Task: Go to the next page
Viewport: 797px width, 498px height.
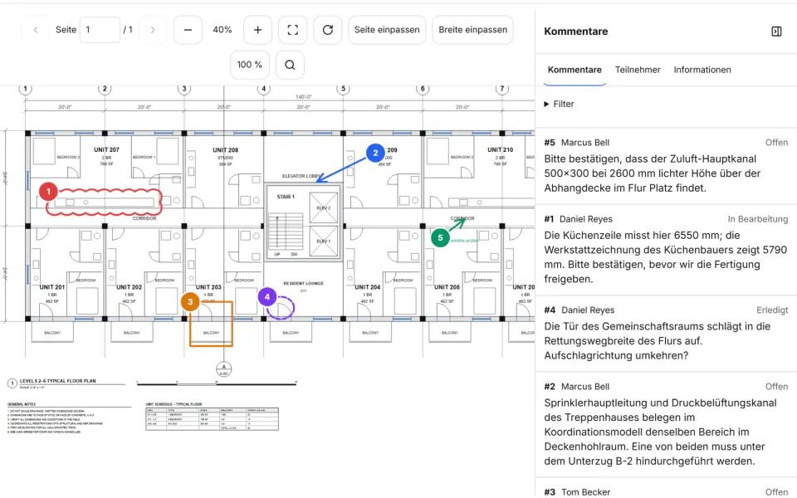Action: tap(153, 30)
